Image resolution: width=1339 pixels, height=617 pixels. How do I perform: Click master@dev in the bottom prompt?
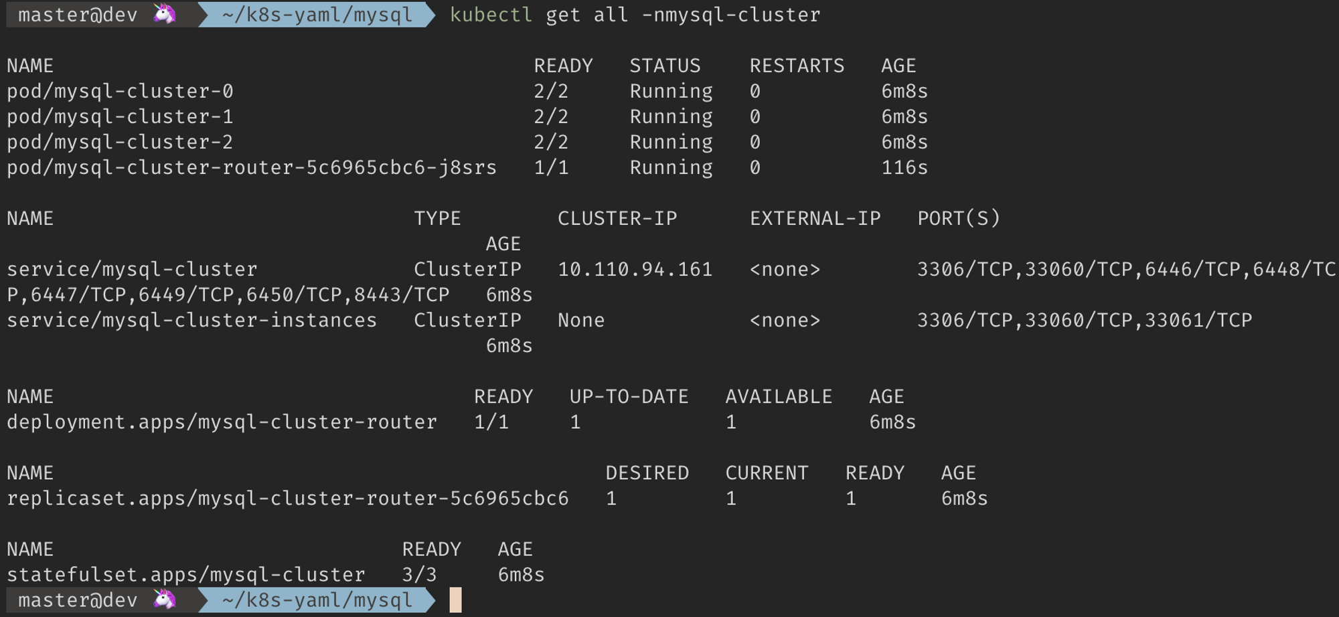(78, 600)
